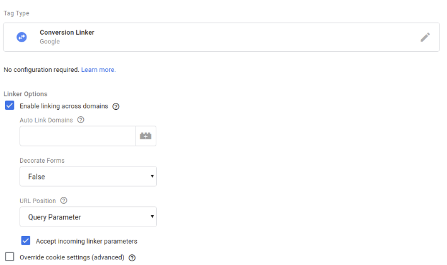The width and height of the screenshot is (447, 265).
Task: Click the blue Conversion Linker tag icon
Action: click(21, 37)
